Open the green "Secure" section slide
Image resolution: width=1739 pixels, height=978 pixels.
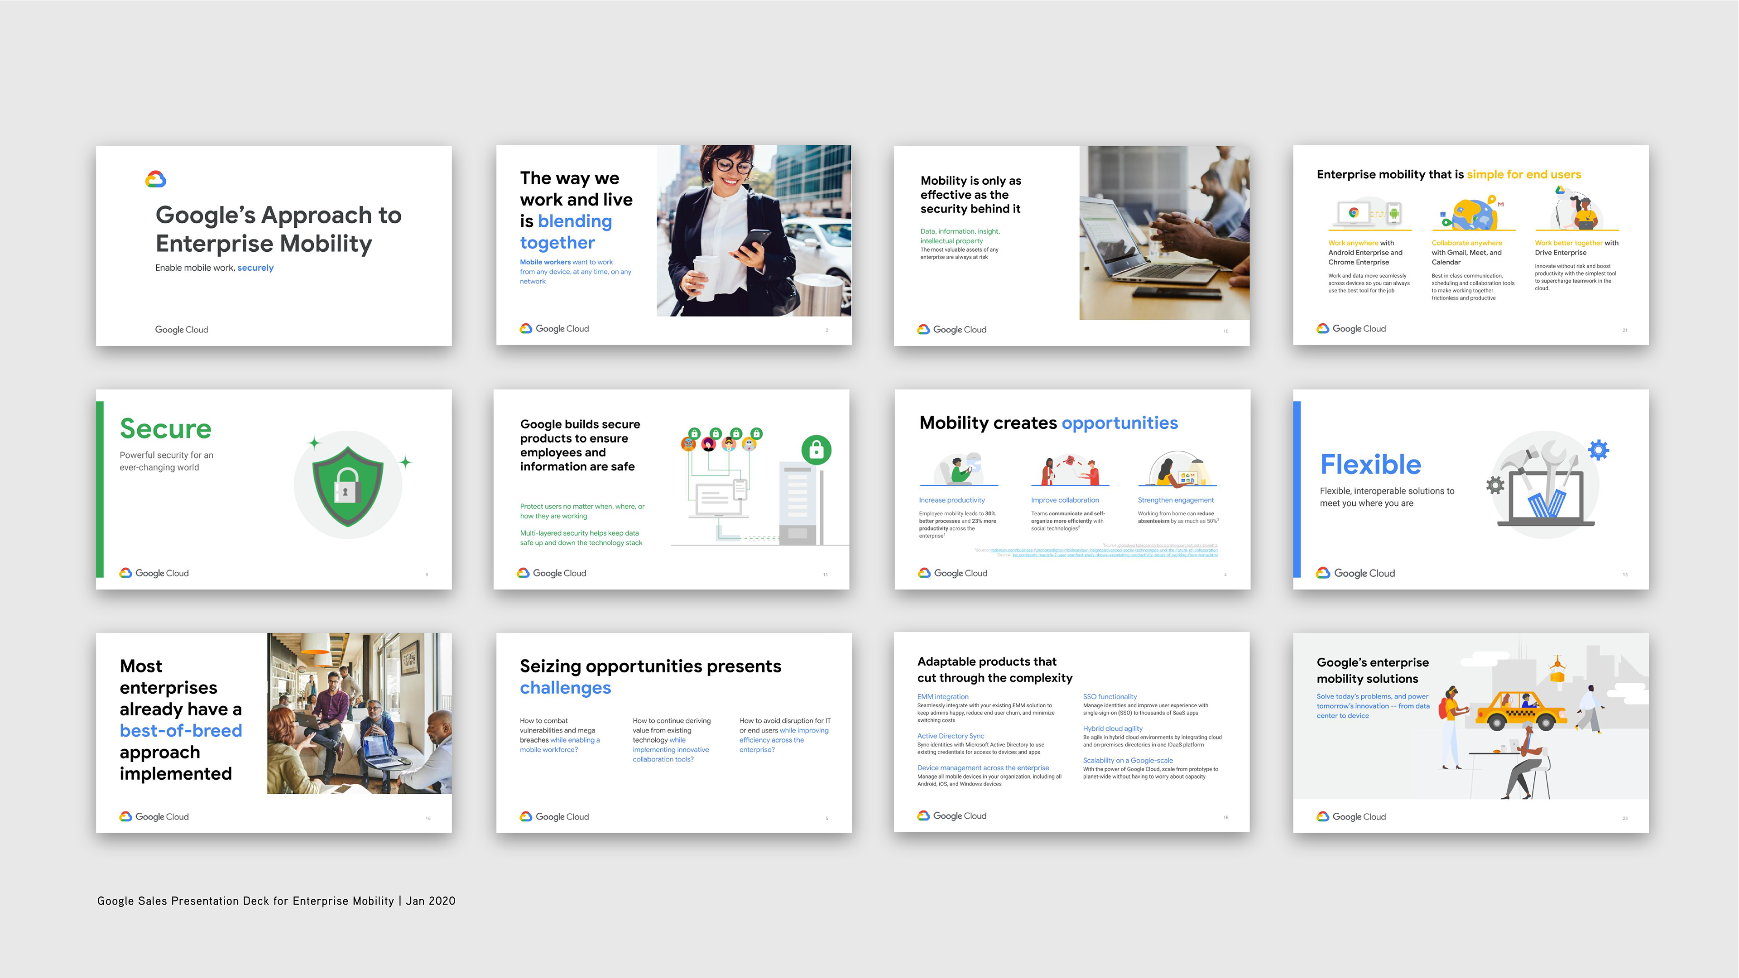pyautogui.click(x=274, y=489)
